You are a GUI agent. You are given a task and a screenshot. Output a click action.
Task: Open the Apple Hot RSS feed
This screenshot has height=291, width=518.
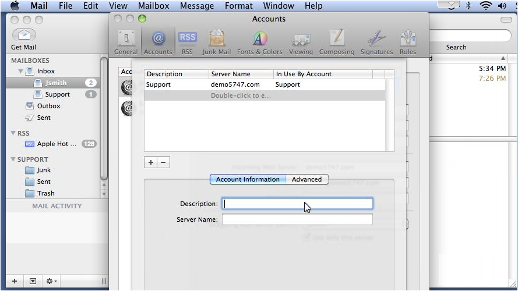click(56, 144)
